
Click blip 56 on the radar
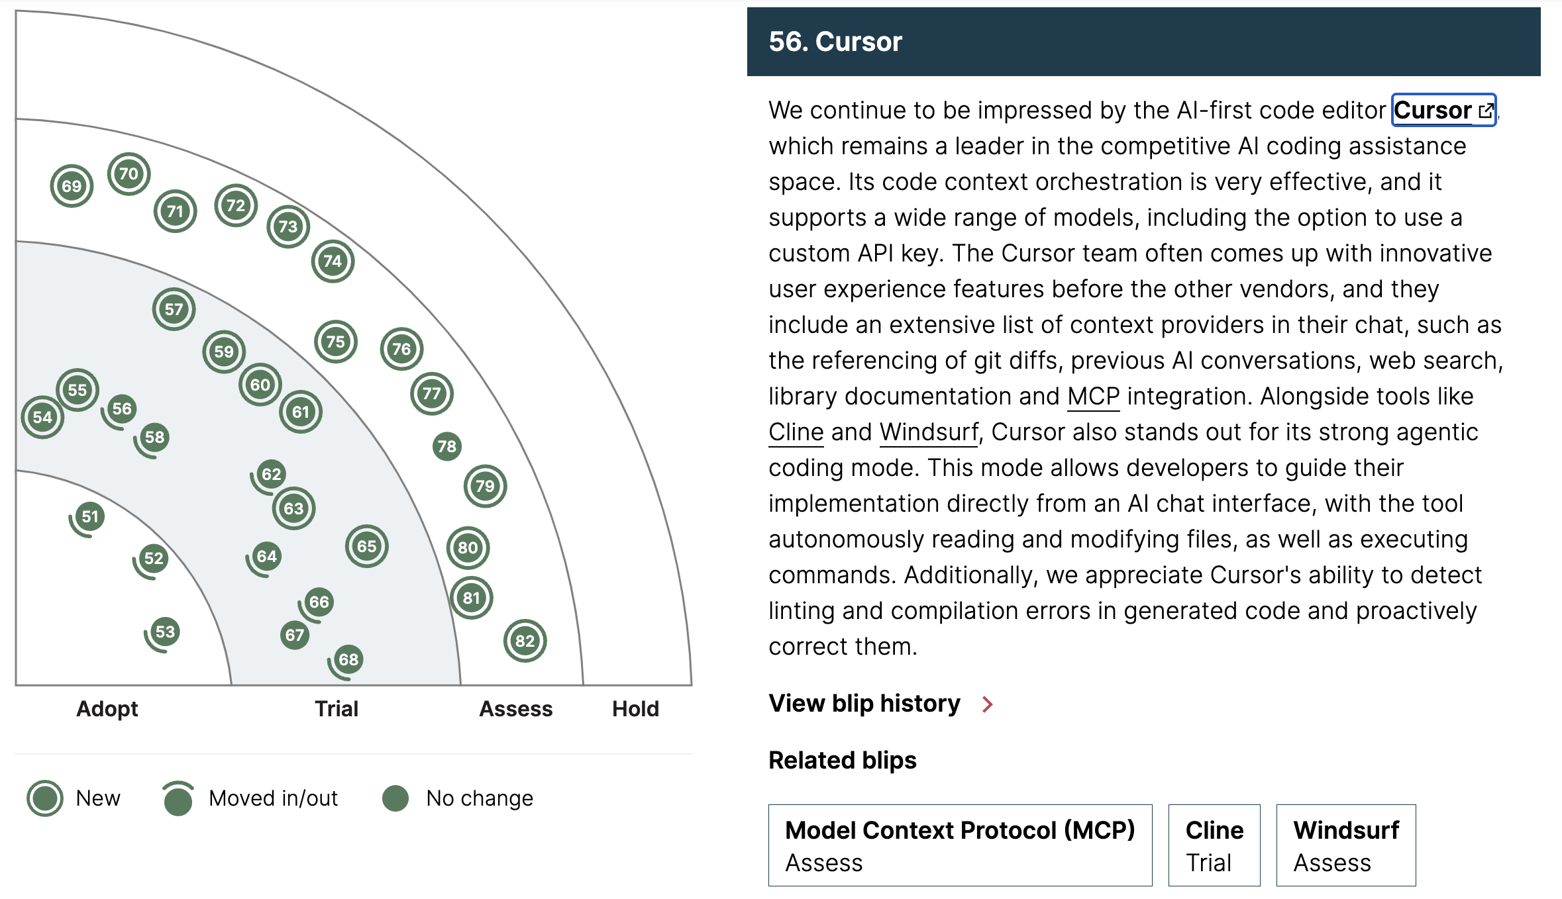click(x=122, y=409)
